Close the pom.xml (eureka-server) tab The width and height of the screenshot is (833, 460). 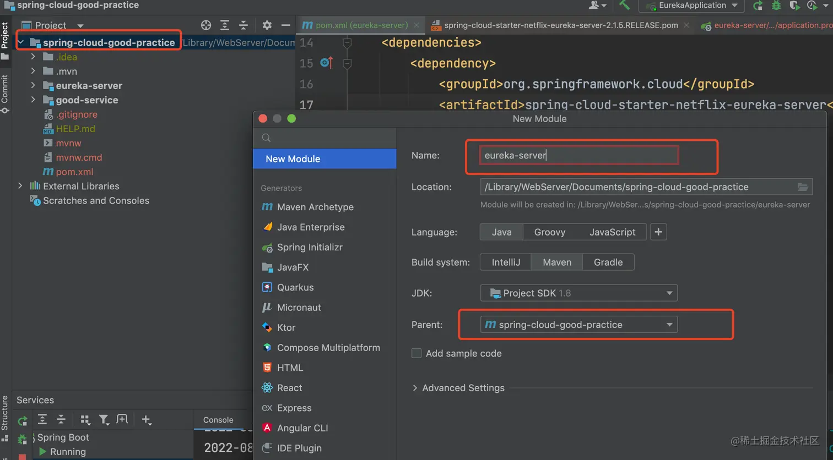click(x=416, y=25)
